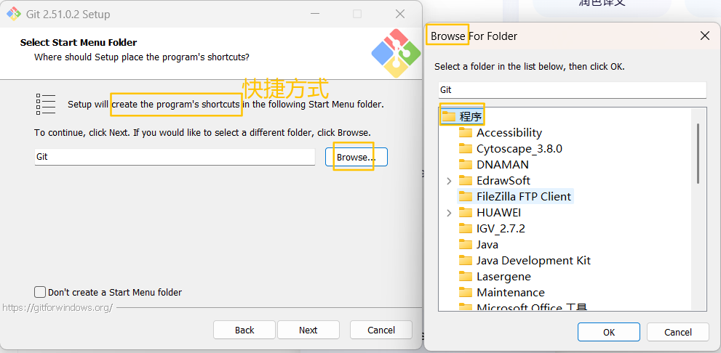Click the folder icon next to EdrawSoft

[466, 180]
